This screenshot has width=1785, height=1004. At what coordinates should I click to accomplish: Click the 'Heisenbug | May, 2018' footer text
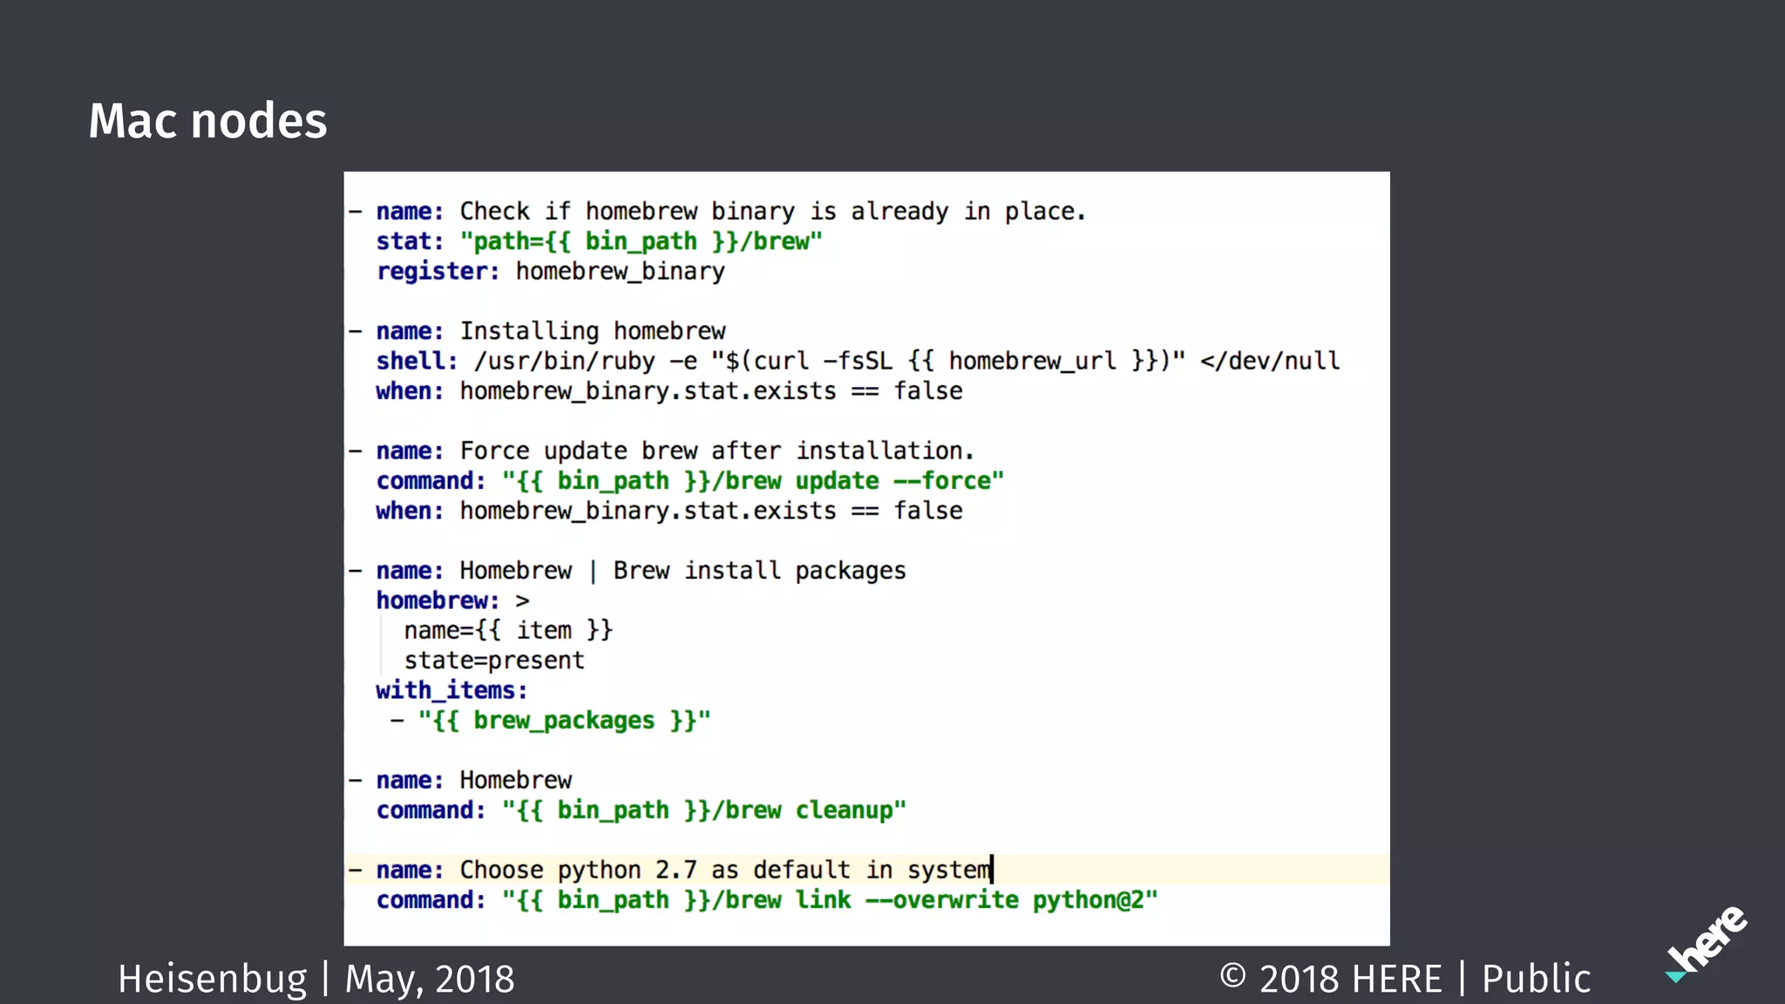point(316,980)
